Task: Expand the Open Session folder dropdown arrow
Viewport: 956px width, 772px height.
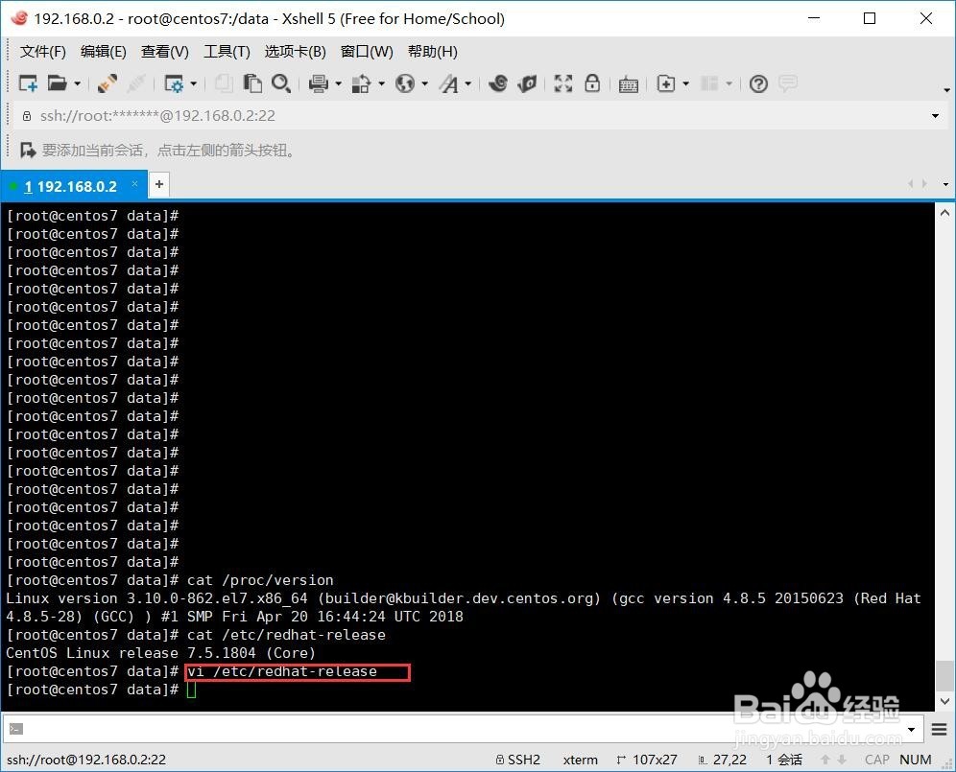Action: point(78,83)
